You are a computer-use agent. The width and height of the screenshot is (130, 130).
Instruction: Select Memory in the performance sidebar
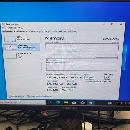click(22, 47)
